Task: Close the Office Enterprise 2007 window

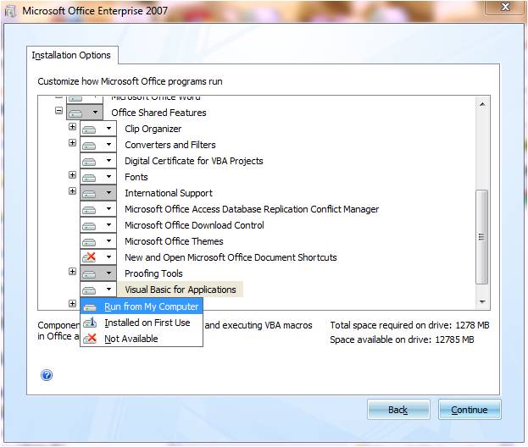Action: (505, 7)
